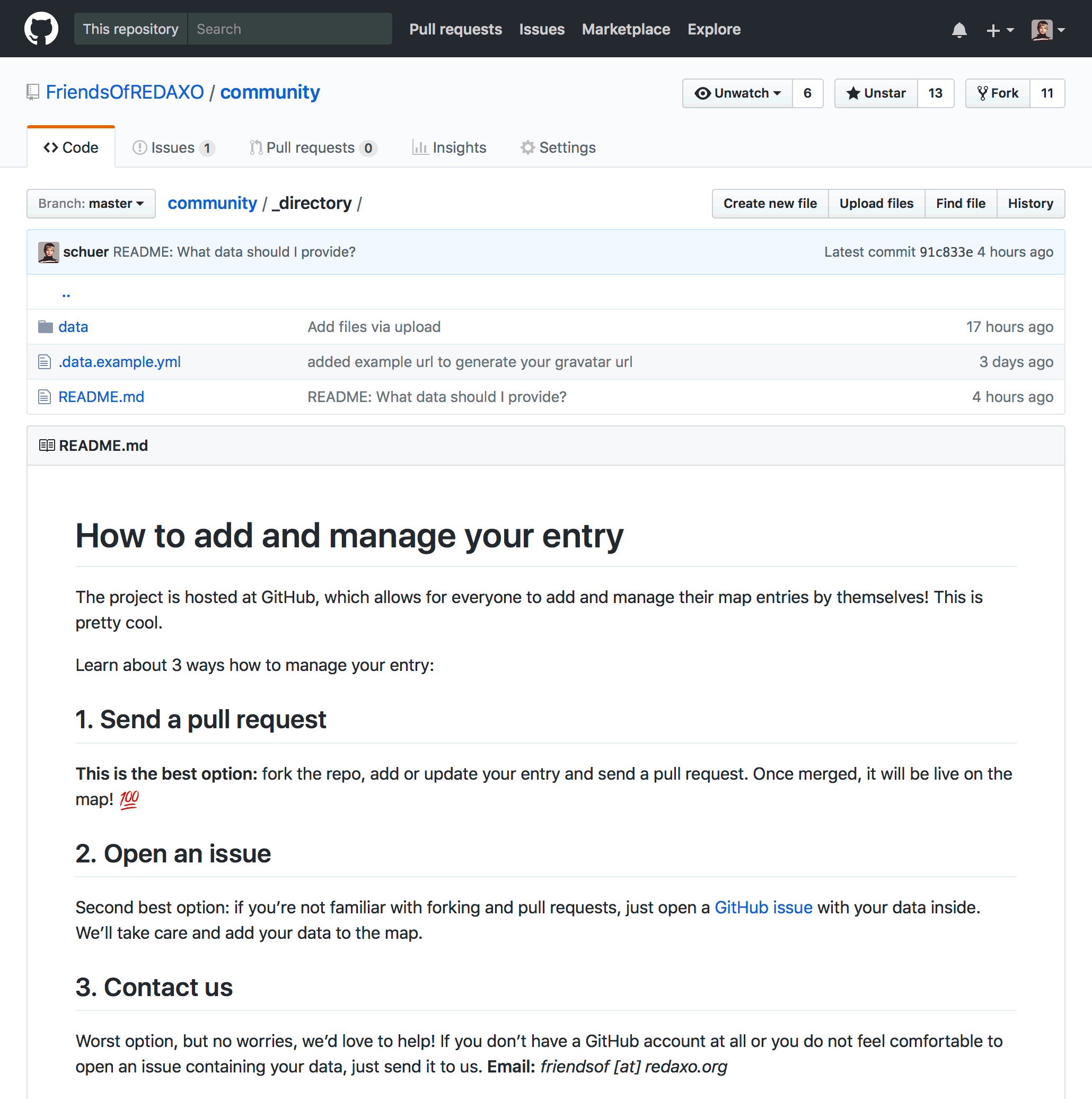Image resolution: width=1092 pixels, height=1099 pixels.
Task: Click heading 'How to add and manage your entry'
Action: pos(349,536)
